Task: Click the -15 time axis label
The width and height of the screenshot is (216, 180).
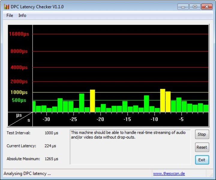Action: click(x=127, y=119)
